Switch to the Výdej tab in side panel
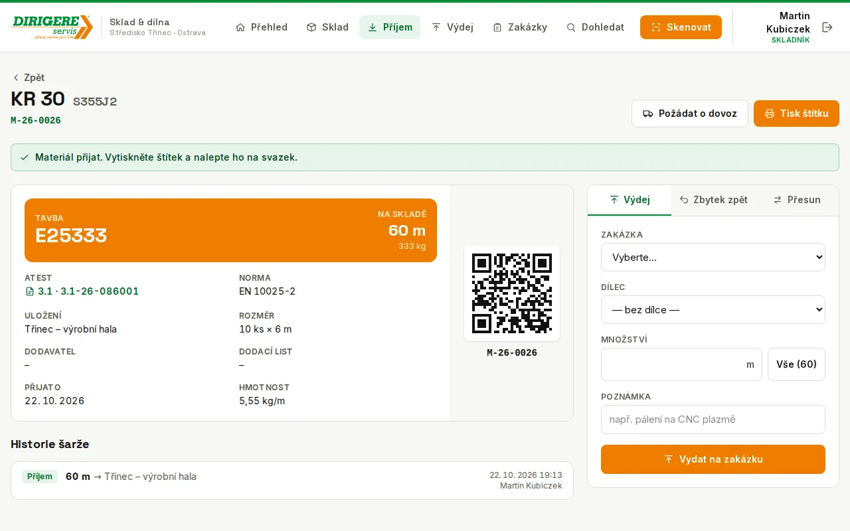Screen dimensions: 850x531 (x=630, y=200)
